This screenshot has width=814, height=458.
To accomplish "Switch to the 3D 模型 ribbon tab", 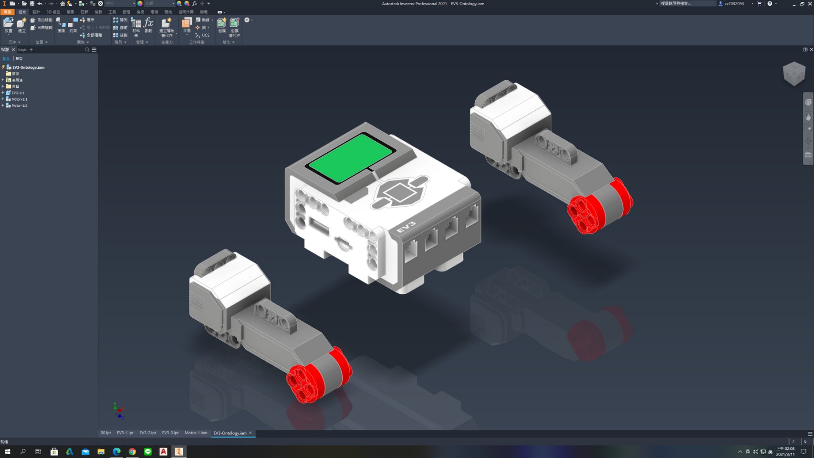I will pyautogui.click(x=53, y=12).
